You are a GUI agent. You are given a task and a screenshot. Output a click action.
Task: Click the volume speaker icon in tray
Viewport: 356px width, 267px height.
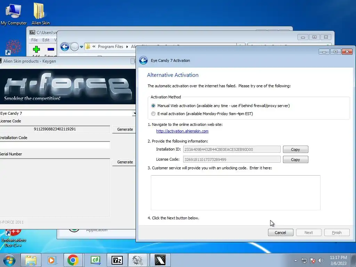coord(321,260)
